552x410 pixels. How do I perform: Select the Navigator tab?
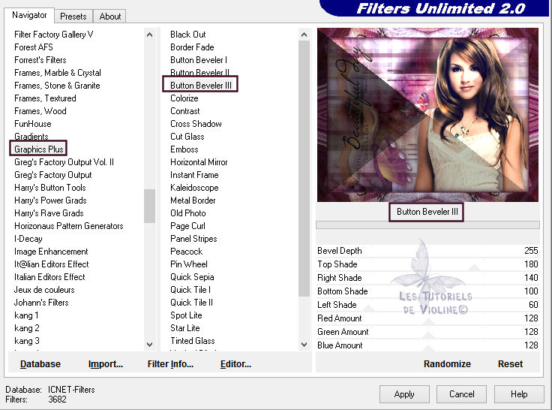point(29,15)
